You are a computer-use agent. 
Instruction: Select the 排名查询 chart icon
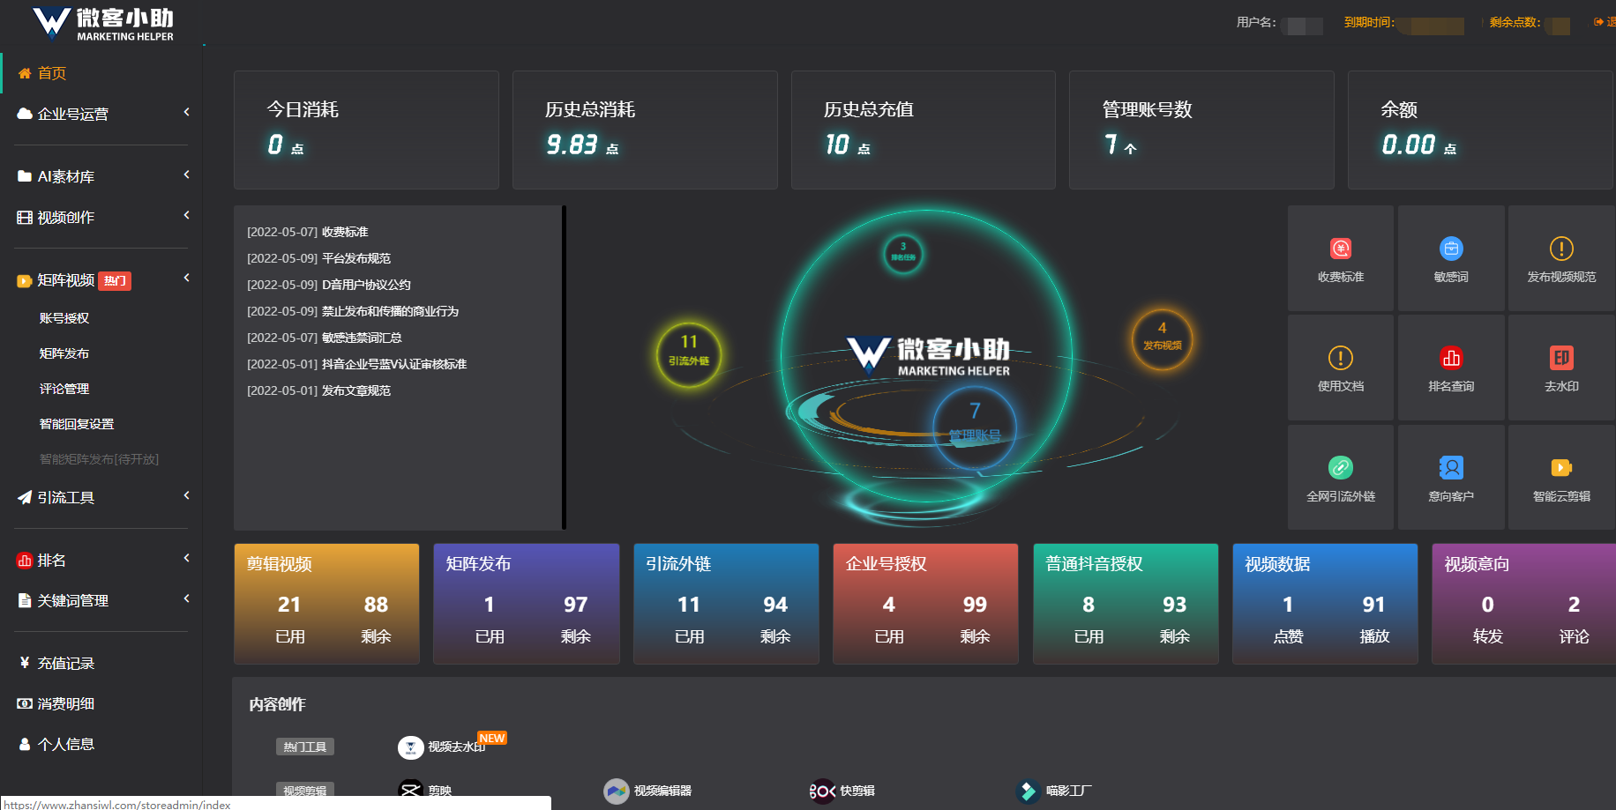click(x=1450, y=359)
